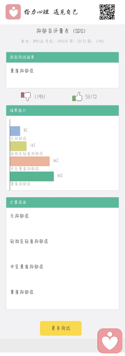Viewport: 125px width, 356px height.
Task: Click the blue 8% chart bar
Action: click(x=15, y=131)
